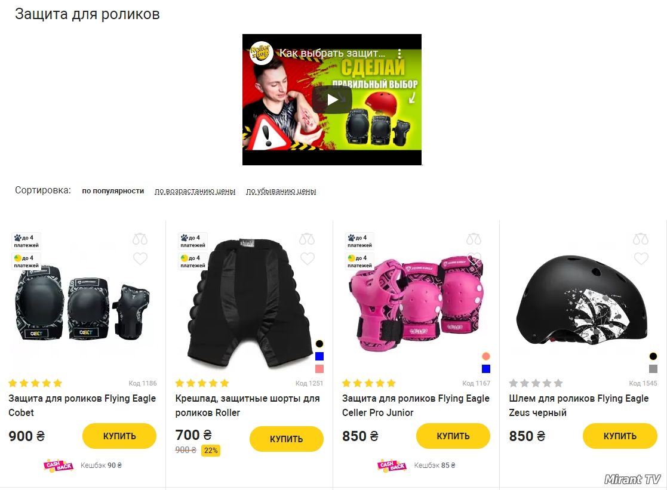Buy Flying Eagle Zeus black helmet
This screenshot has width=667, height=490.
point(620,436)
